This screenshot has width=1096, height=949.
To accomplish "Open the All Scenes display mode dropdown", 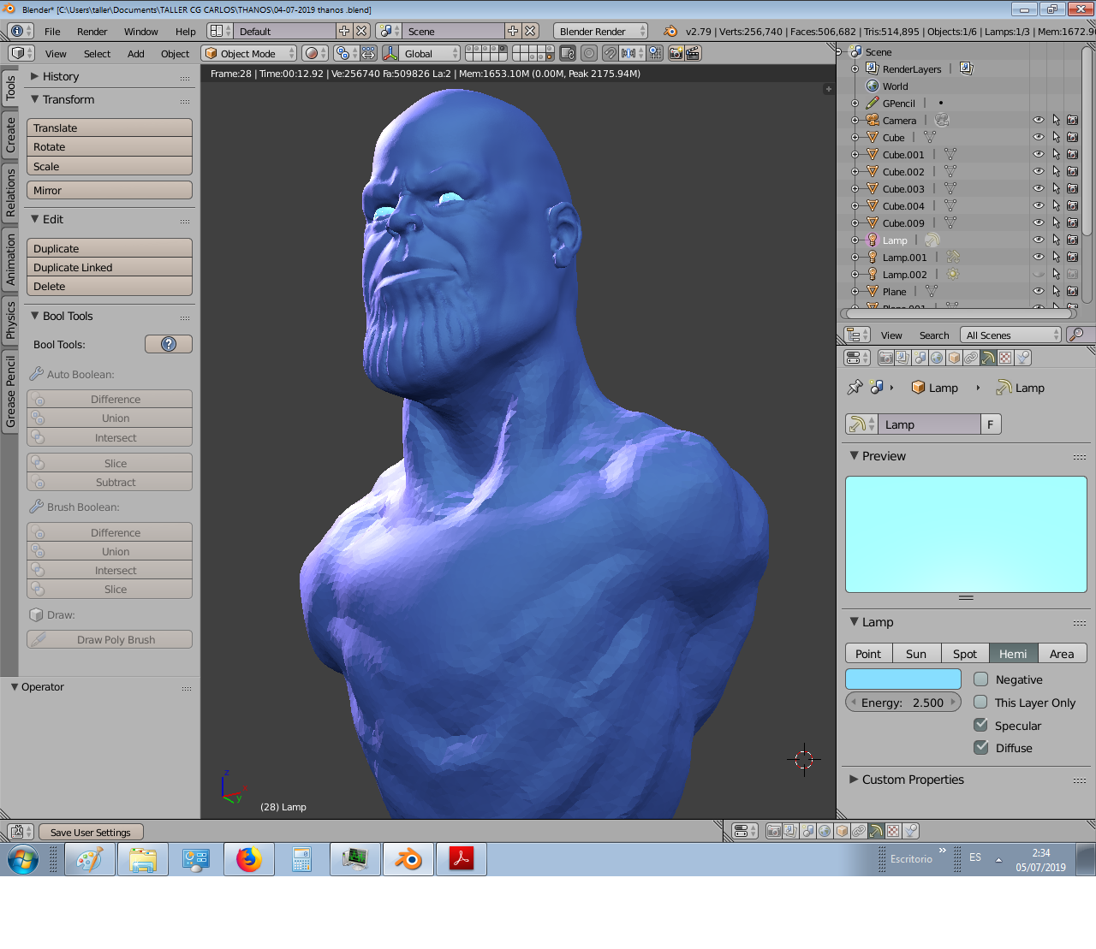I will click(x=1010, y=335).
